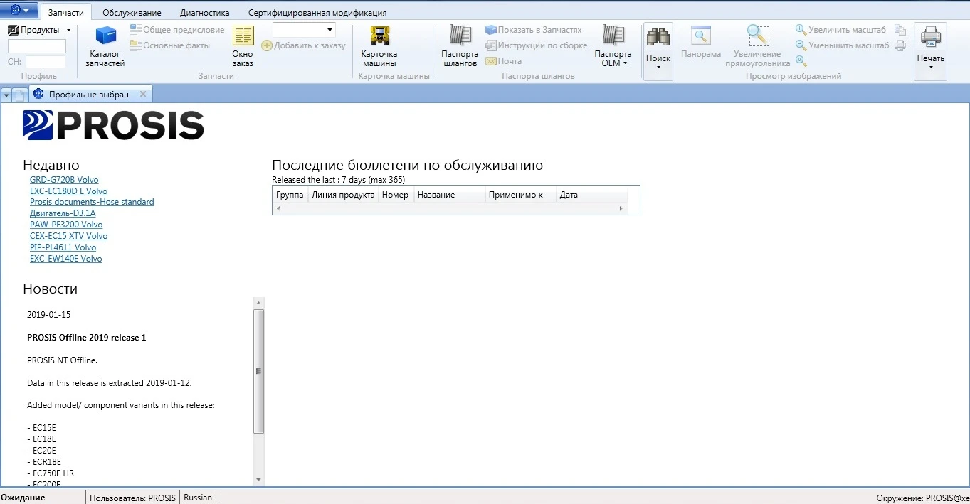This screenshot has width=970, height=504.
Task: Sort bulletins by Линия продукта column
Action: pyautogui.click(x=343, y=195)
